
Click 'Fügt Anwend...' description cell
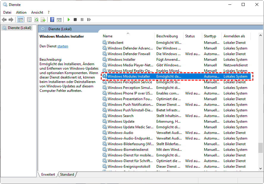[168, 59]
